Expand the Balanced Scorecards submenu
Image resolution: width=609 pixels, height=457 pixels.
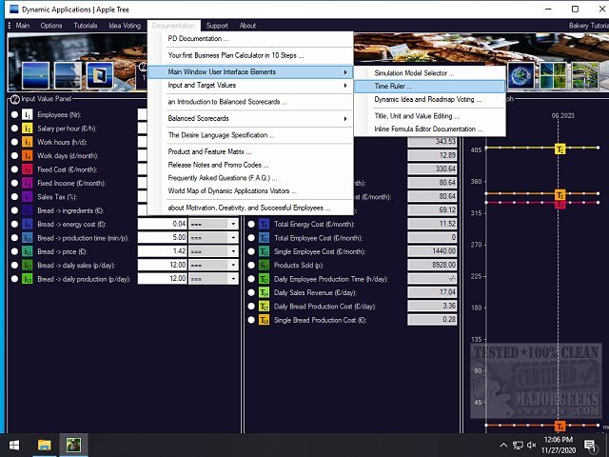tap(251, 118)
